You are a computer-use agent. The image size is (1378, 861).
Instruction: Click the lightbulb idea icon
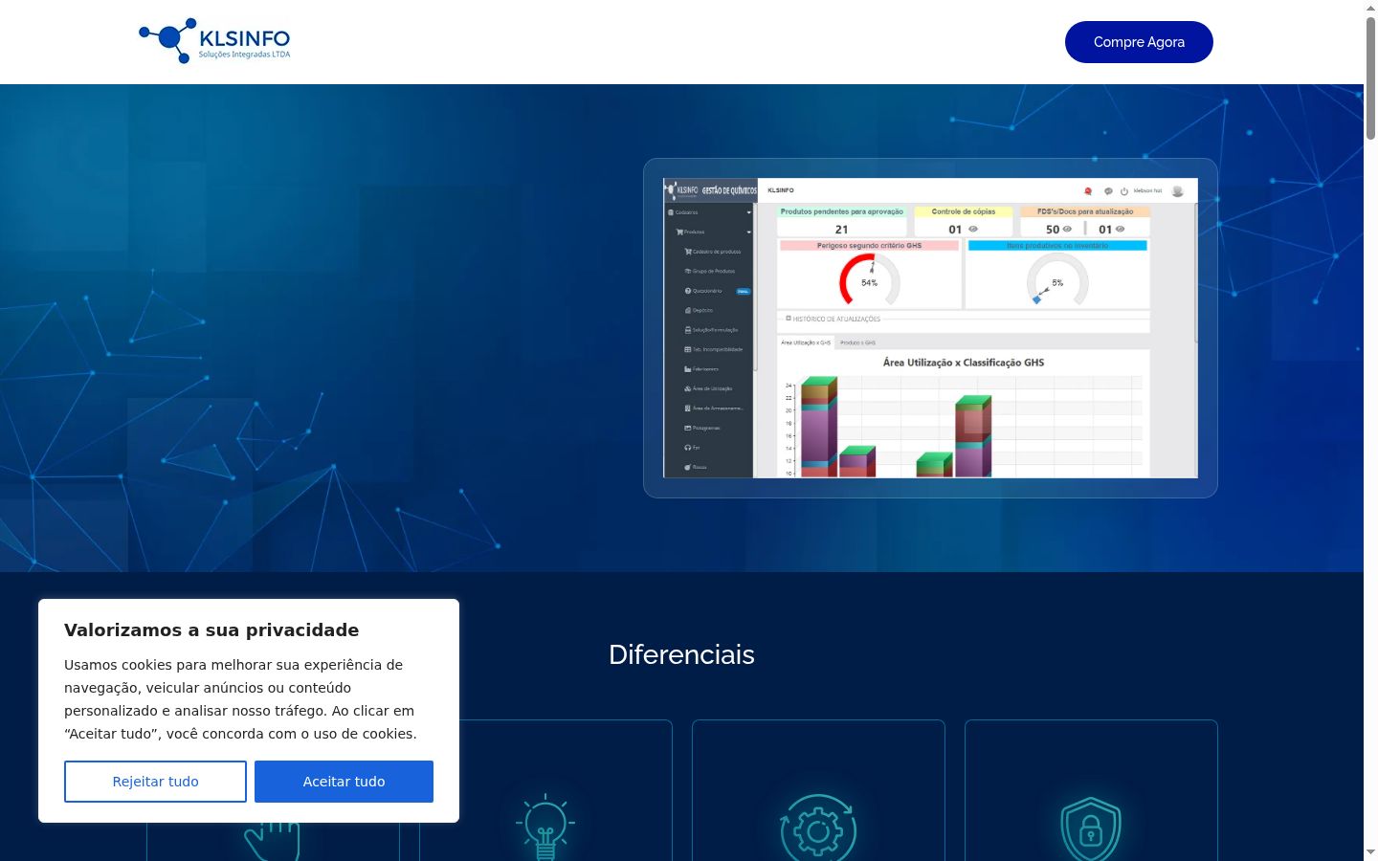click(545, 828)
